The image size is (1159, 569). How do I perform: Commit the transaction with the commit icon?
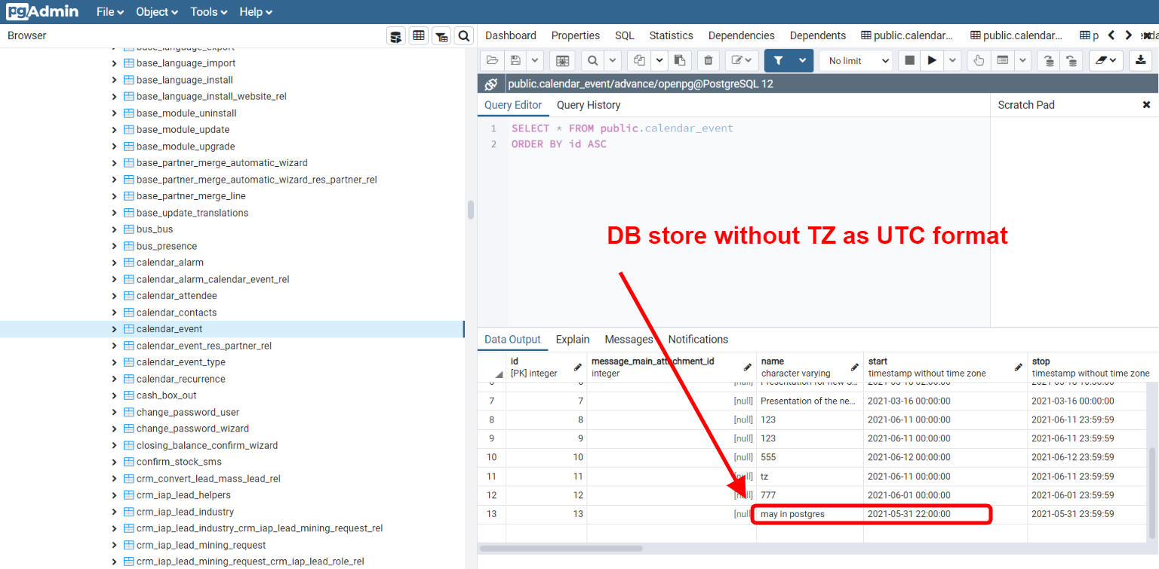(x=1047, y=60)
